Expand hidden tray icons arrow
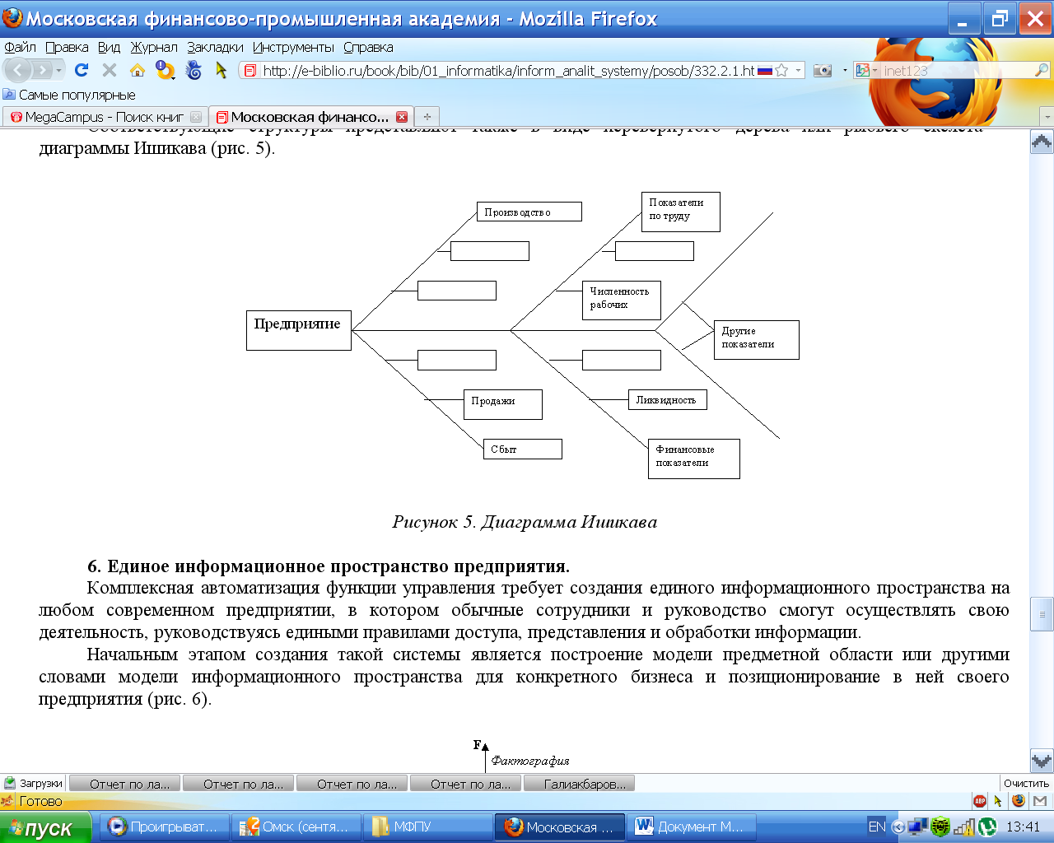 click(x=898, y=827)
